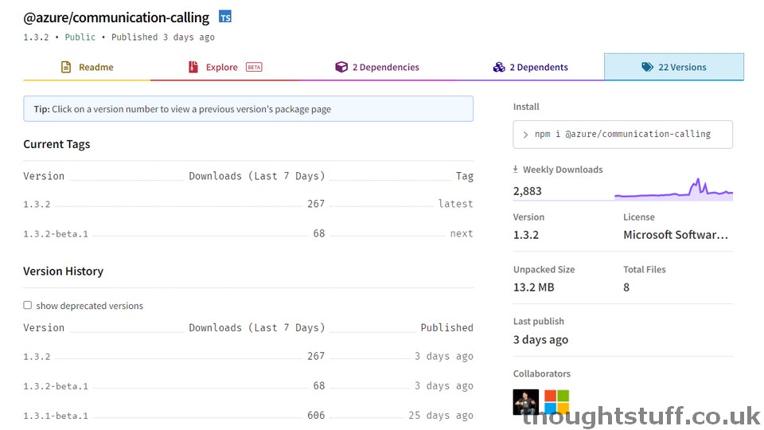Click the Versions tags icon

coord(647,67)
